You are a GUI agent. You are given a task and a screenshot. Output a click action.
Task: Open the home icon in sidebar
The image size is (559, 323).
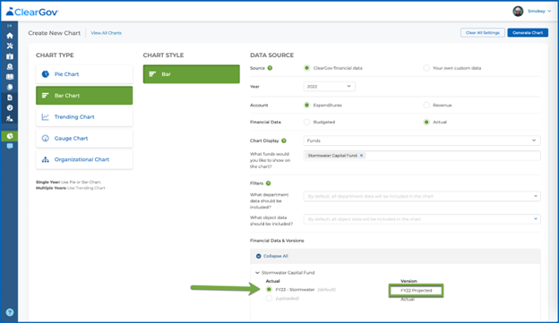[10, 36]
